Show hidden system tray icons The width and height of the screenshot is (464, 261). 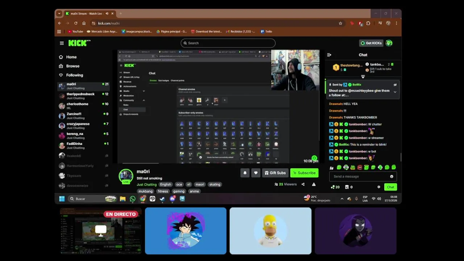342,199
